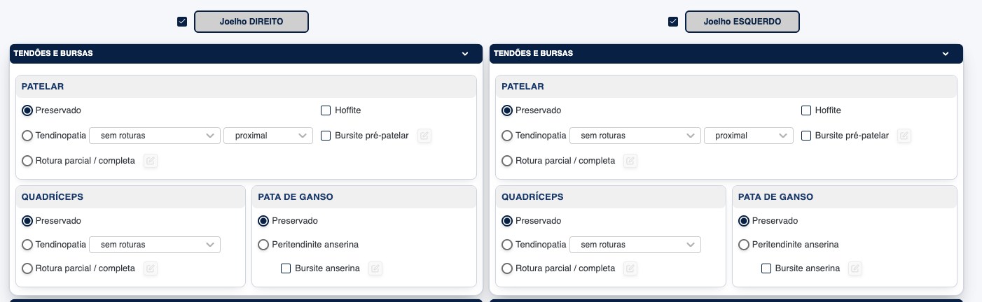The height and width of the screenshot is (302, 982).
Task: Open left patelar 'proximal' location dropdown
Action: [x=749, y=136]
